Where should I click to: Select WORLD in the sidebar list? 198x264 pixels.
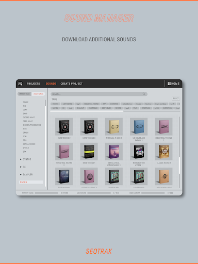26,148
